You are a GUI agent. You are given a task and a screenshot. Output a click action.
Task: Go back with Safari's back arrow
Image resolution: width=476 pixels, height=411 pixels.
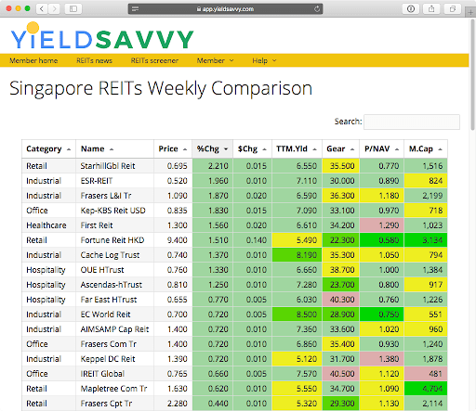tap(42, 8)
